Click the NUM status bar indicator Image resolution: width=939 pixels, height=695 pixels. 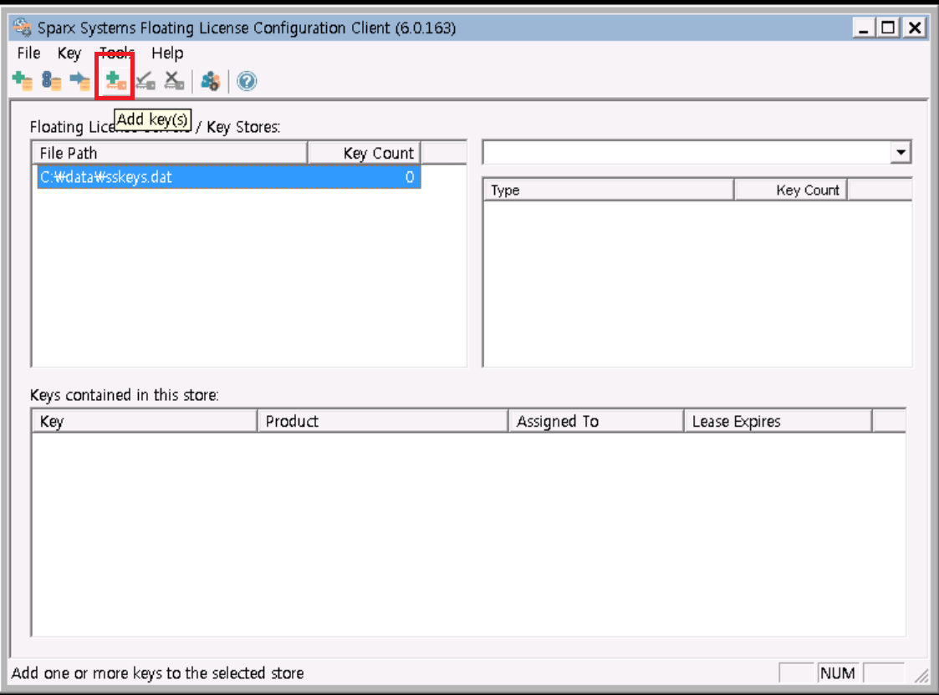(x=838, y=673)
